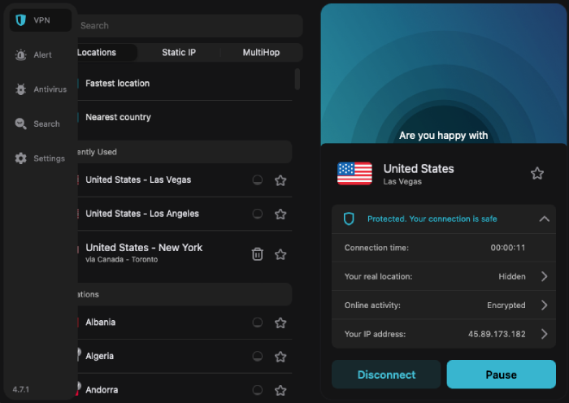Connect to Fastest location

pyautogui.click(x=185, y=84)
